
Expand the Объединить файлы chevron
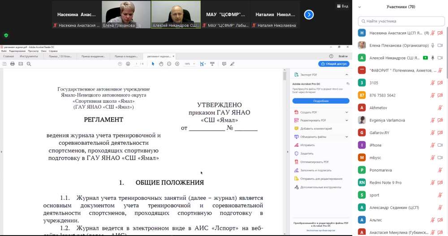pyautogui.click(x=346, y=137)
